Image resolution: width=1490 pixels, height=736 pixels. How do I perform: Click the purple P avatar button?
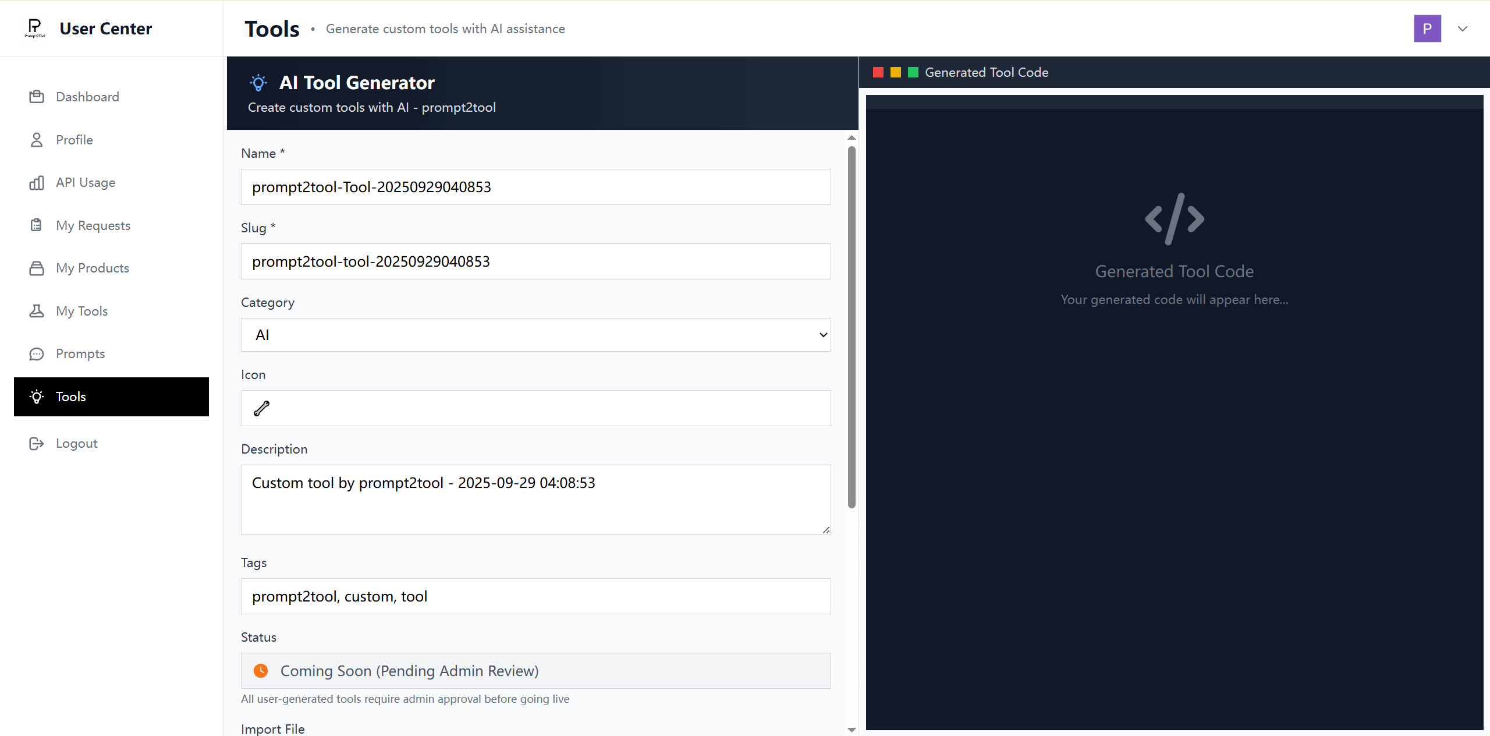tap(1427, 29)
